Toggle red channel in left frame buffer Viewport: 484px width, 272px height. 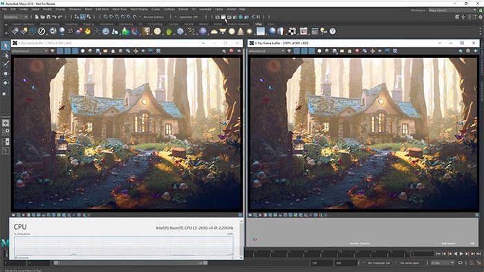(60, 51)
